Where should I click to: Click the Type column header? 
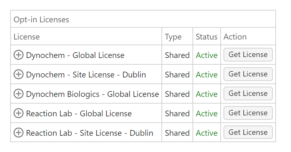[x=173, y=37]
